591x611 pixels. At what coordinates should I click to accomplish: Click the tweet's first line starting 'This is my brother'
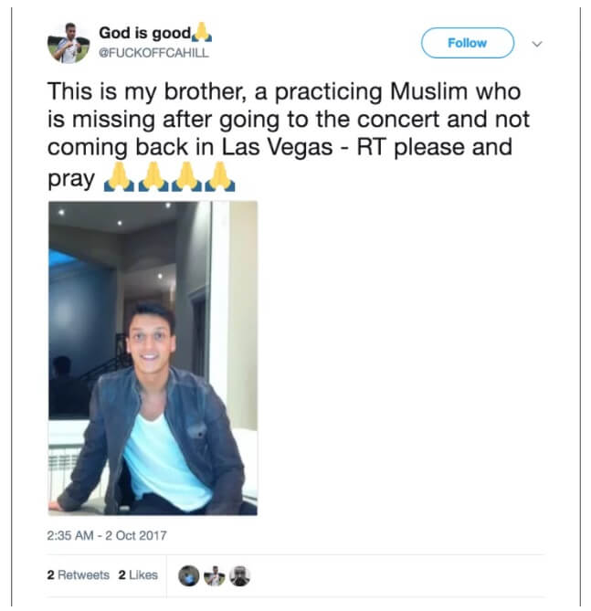click(x=283, y=92)
